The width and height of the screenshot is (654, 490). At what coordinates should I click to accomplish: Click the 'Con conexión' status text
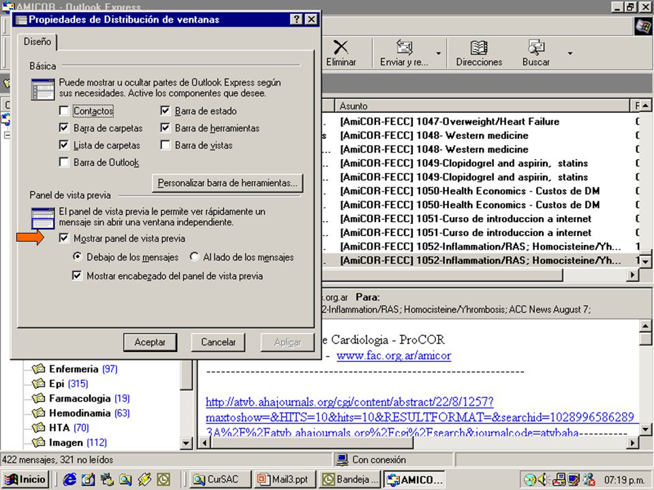379,459
